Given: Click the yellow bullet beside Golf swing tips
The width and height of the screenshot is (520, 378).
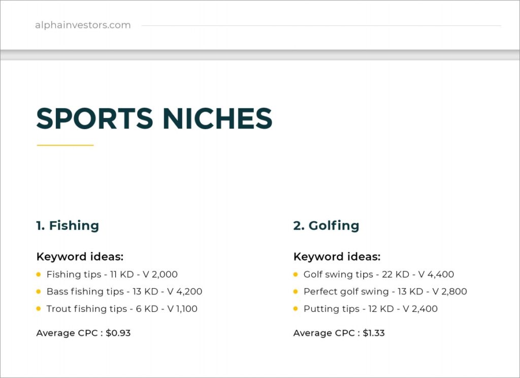Looking at the screenshot, I should [296, 274].
